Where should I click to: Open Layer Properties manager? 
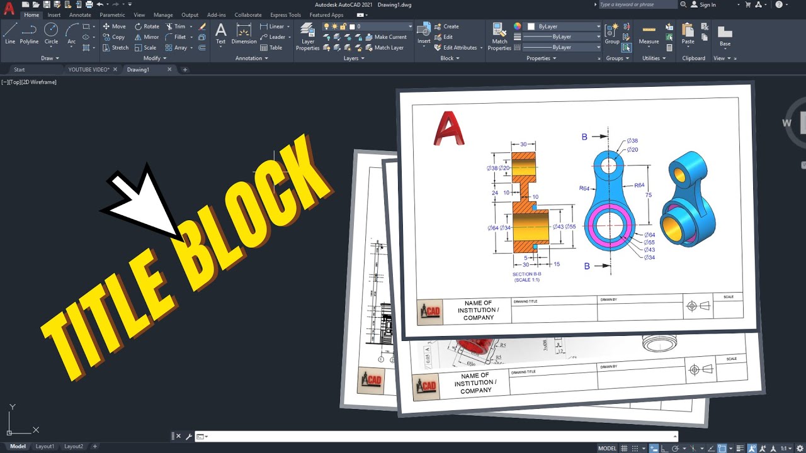308,36
